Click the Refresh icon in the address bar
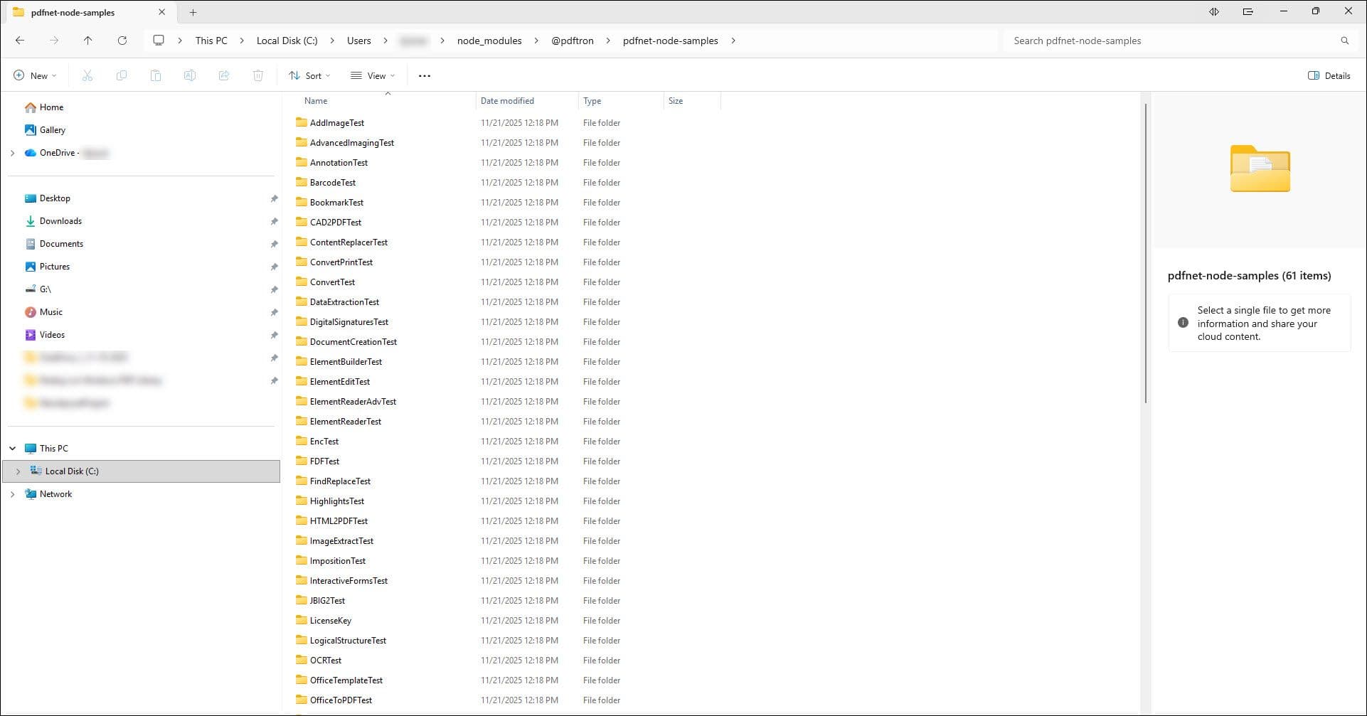Viewport: 1367px width, 716px height. point(122,41)
